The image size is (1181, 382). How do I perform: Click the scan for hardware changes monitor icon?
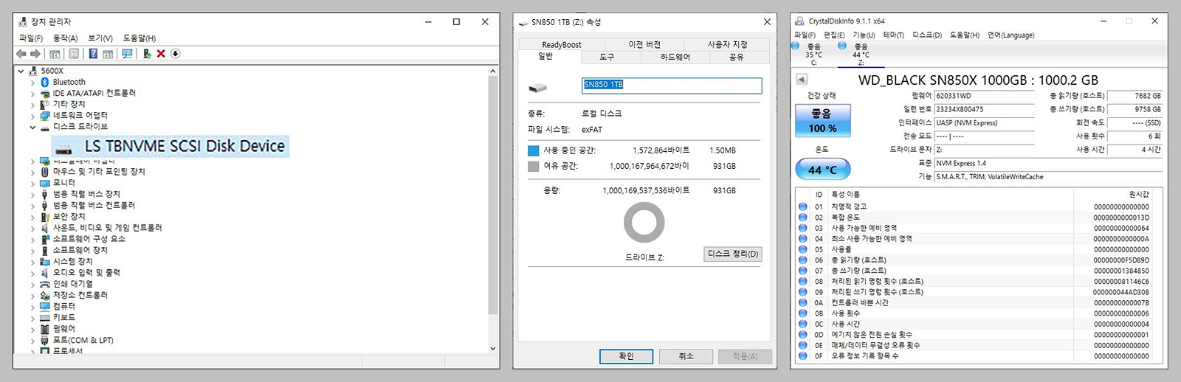tap(127, 54)
